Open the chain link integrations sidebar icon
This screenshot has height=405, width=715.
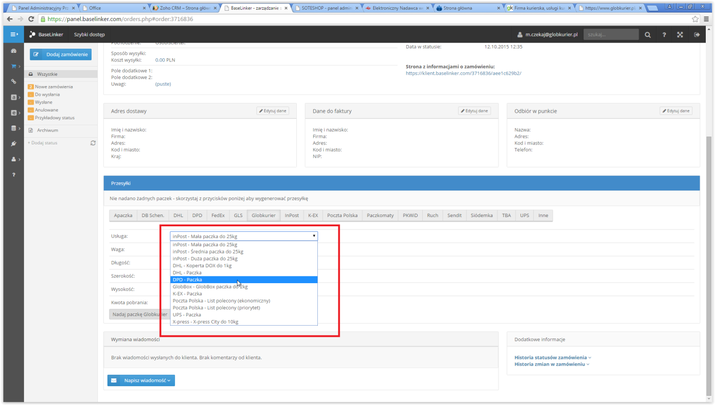(x=14, y=81)
